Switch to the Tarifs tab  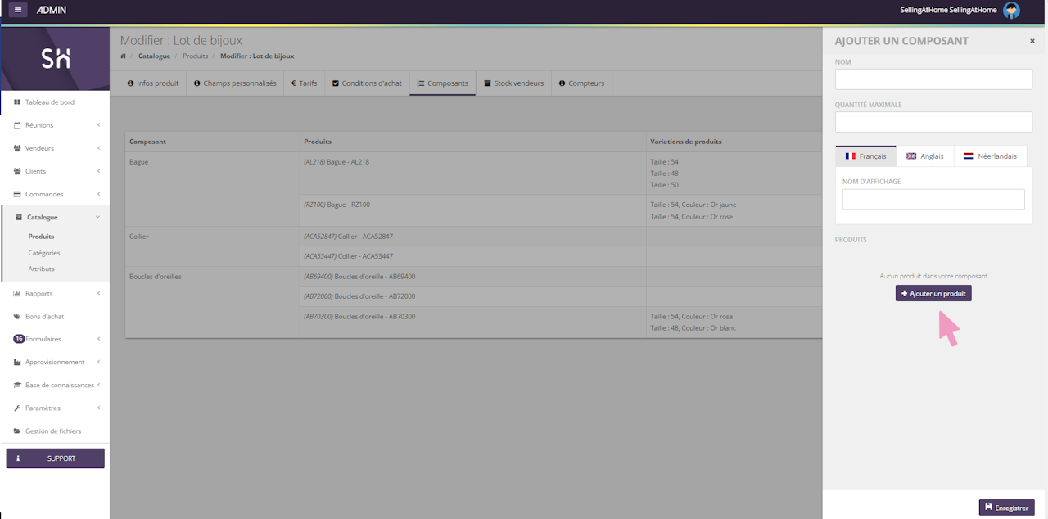coord(304,83)
